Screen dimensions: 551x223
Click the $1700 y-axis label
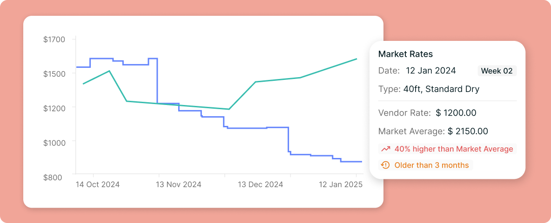(54, 39)
